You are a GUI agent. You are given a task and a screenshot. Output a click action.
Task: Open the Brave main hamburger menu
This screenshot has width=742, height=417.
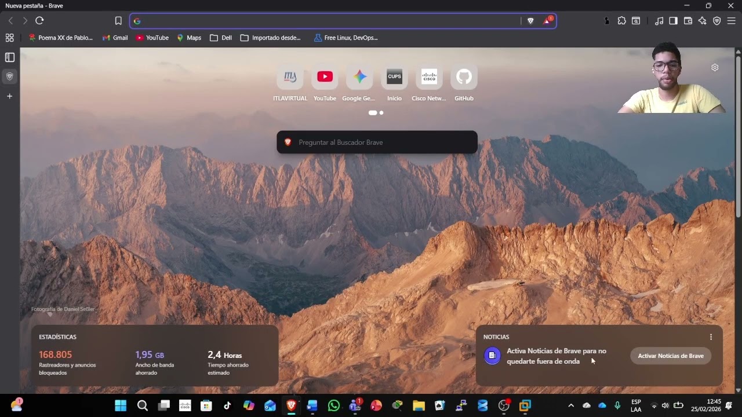tap(731, 21)
